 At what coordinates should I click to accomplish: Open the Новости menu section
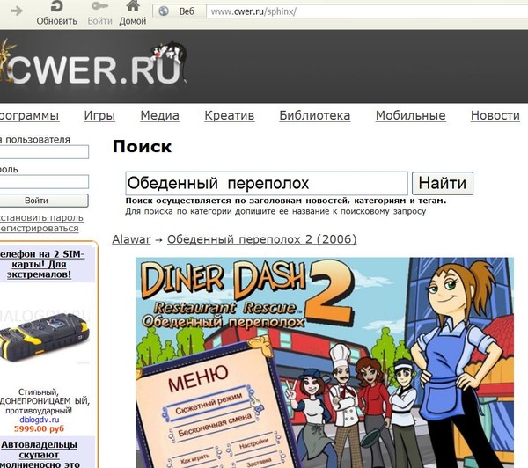coord(495,115)
